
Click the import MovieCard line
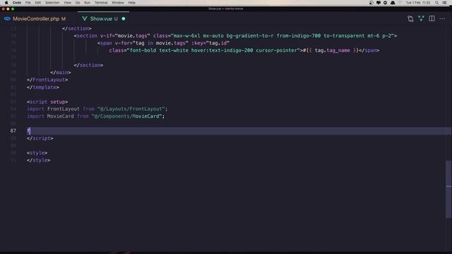(x=96, y=116)
